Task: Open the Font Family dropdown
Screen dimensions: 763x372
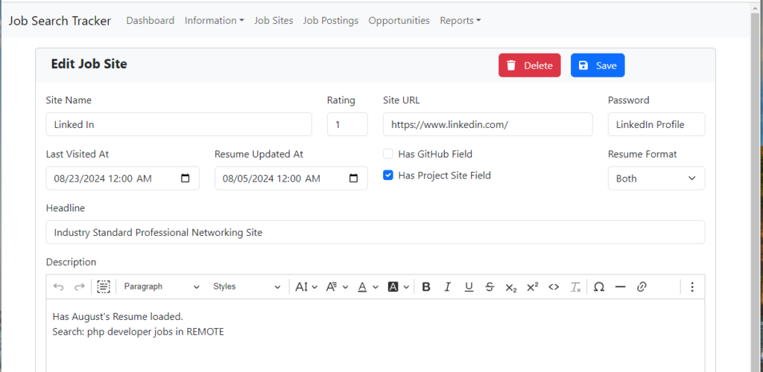Action: coord(338,287)
